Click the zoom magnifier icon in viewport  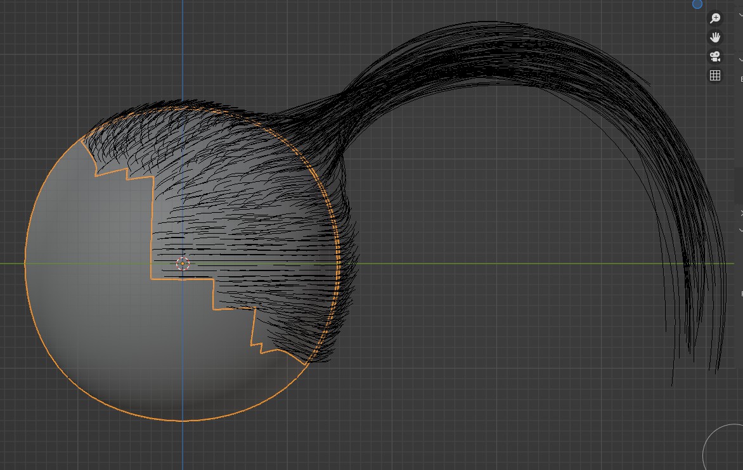coord(715,18)
